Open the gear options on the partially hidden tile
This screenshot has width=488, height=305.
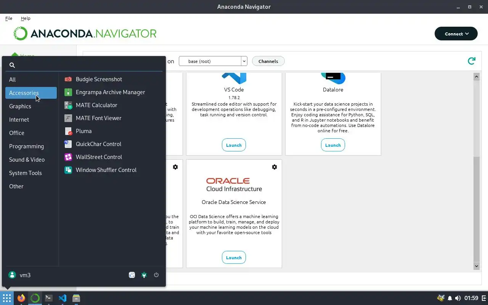pyautogui.click(x=175, y=167)
